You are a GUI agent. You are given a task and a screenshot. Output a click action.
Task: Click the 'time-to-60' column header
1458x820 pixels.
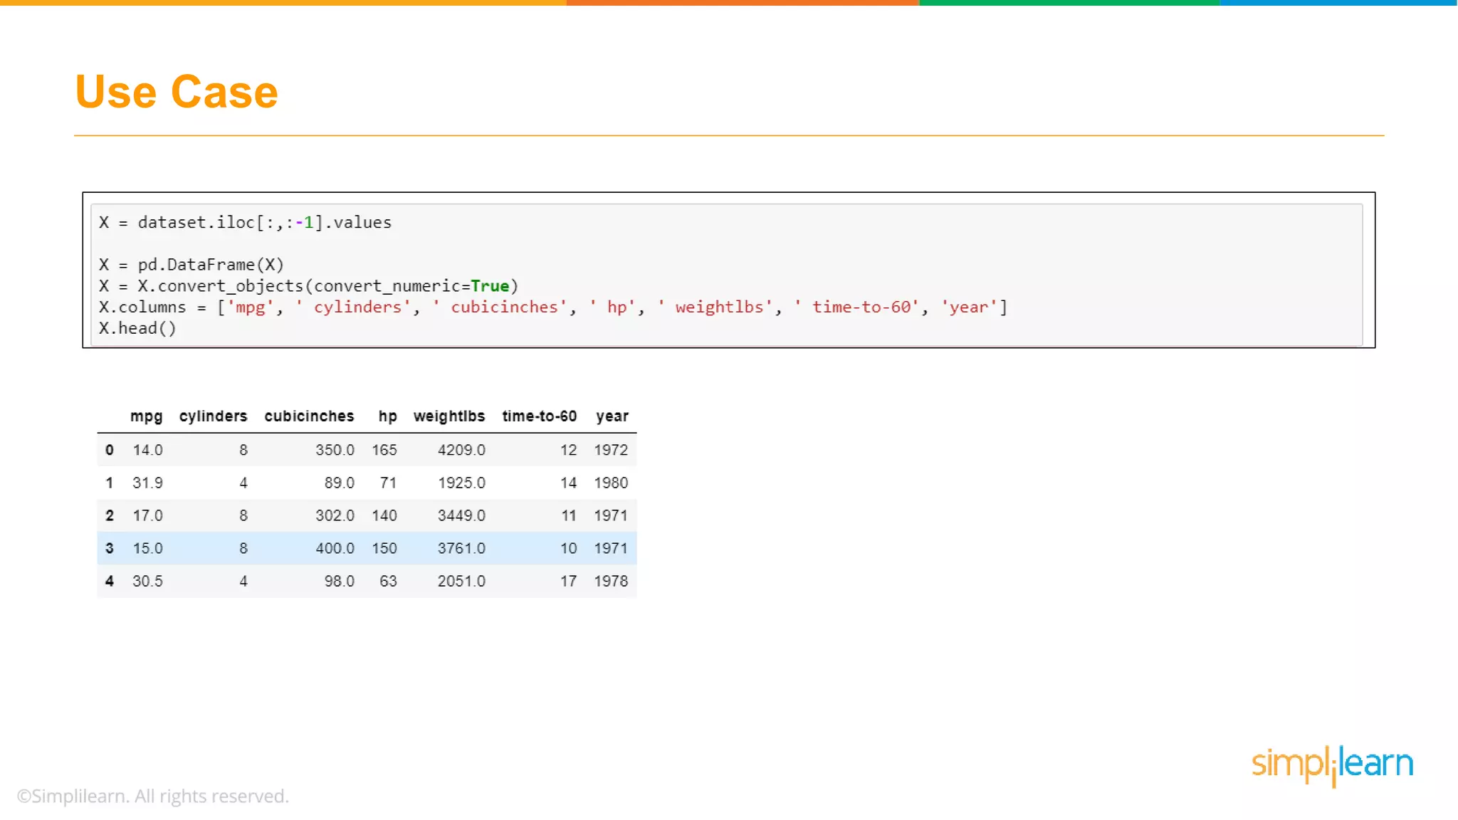[x=540, y=416]
